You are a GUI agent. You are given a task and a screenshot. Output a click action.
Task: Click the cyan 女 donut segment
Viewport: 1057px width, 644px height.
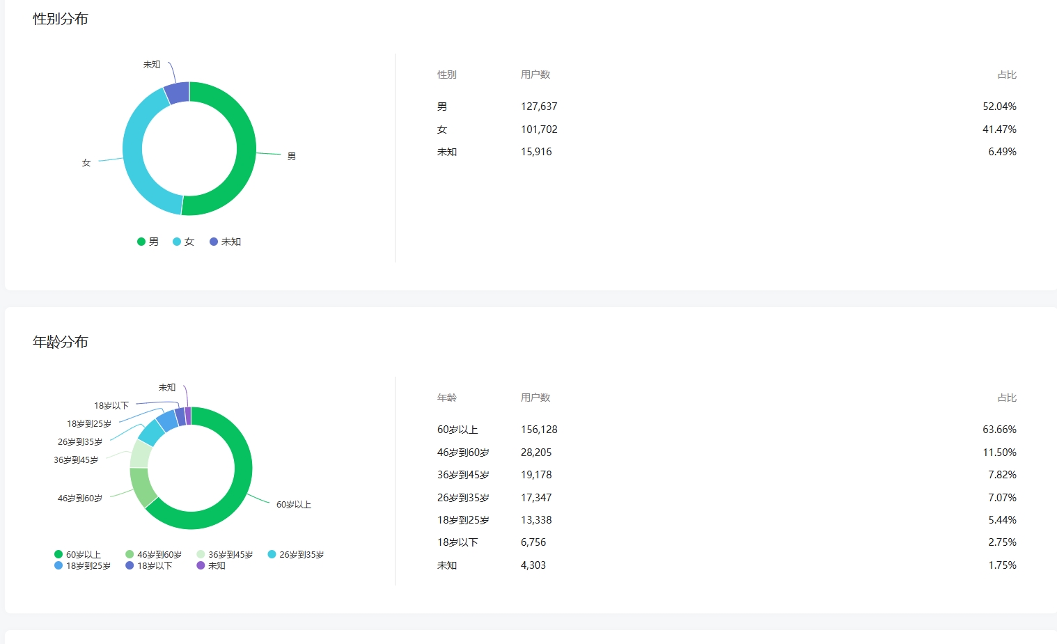134,160
